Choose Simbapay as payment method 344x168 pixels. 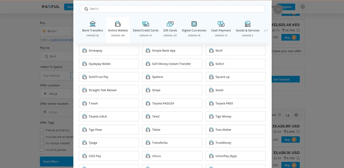(x=109, y=51)
